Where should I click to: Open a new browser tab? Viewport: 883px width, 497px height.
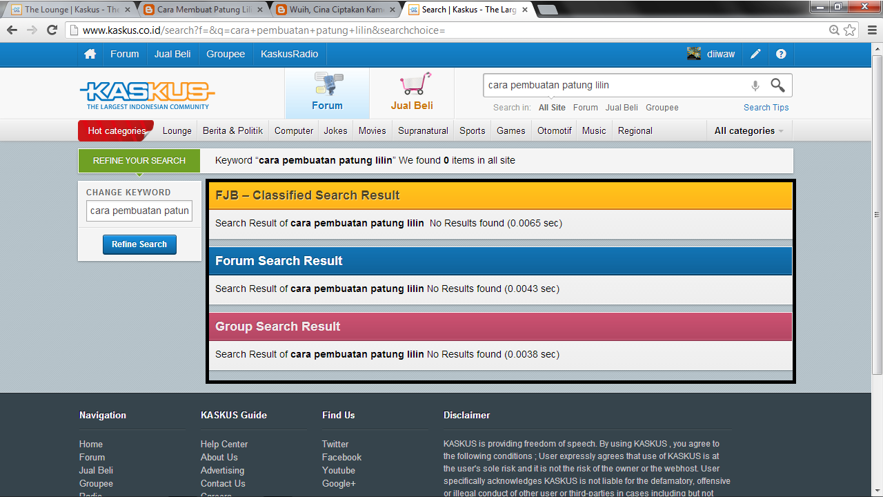[548, 10]
